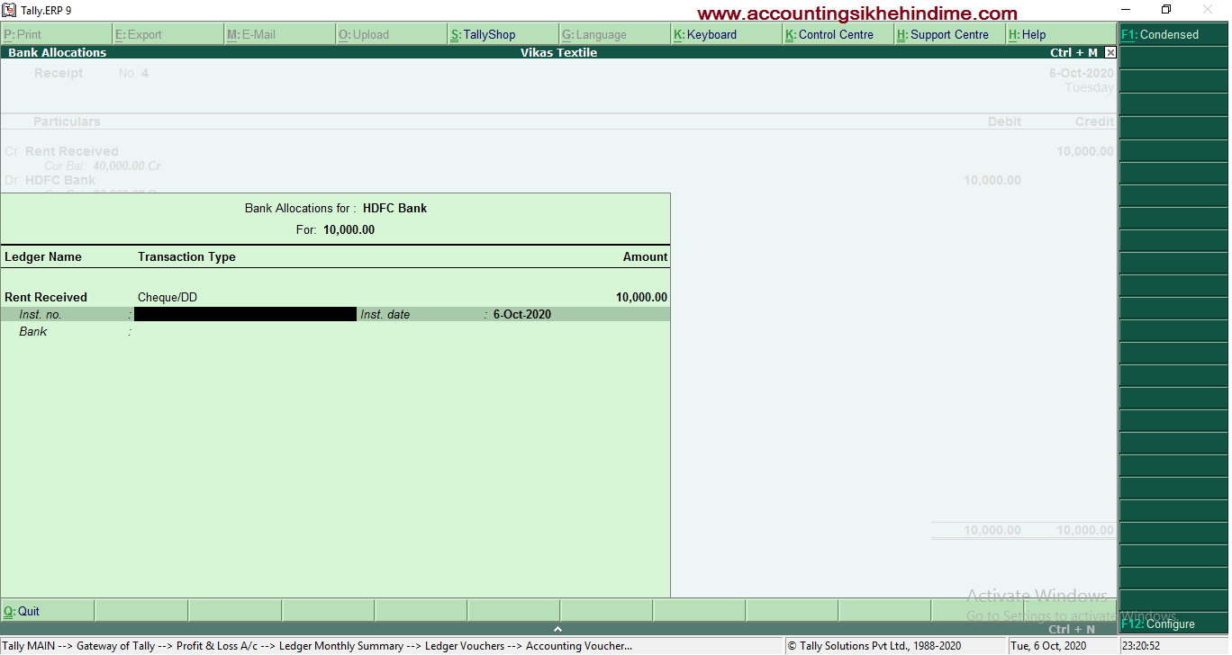Click the Vikas Textile company name
Screen dimensions: 1232x655
[558, 52]
